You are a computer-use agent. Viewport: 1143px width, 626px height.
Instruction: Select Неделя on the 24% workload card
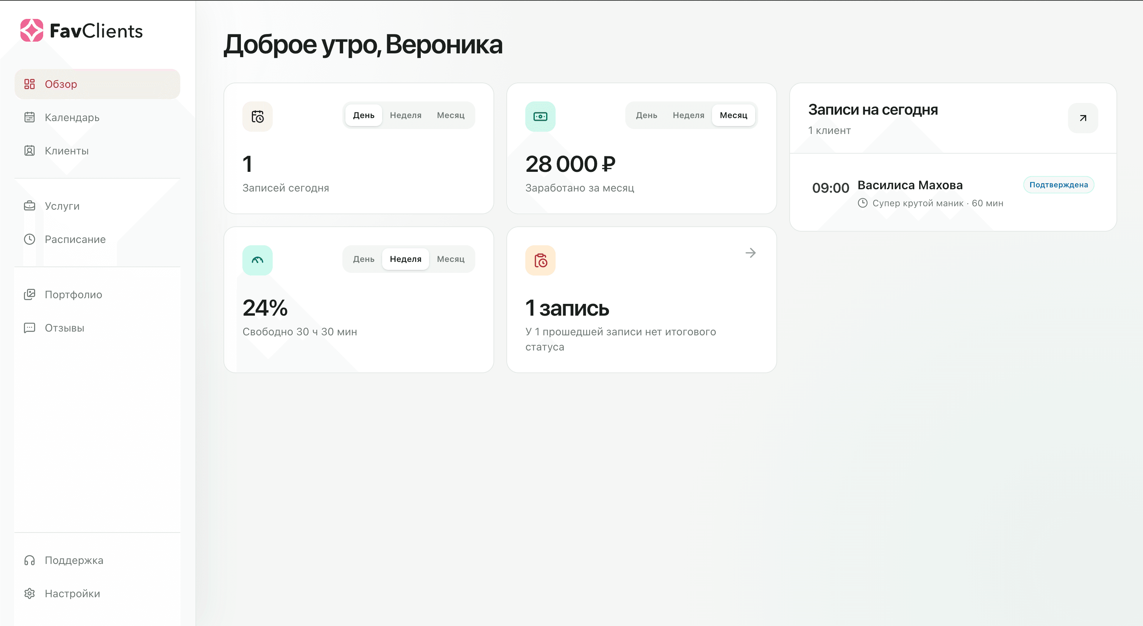(406, 259)
